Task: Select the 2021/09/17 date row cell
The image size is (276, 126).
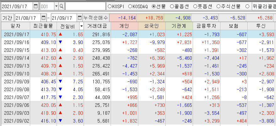Action: (x=15, y=35)
